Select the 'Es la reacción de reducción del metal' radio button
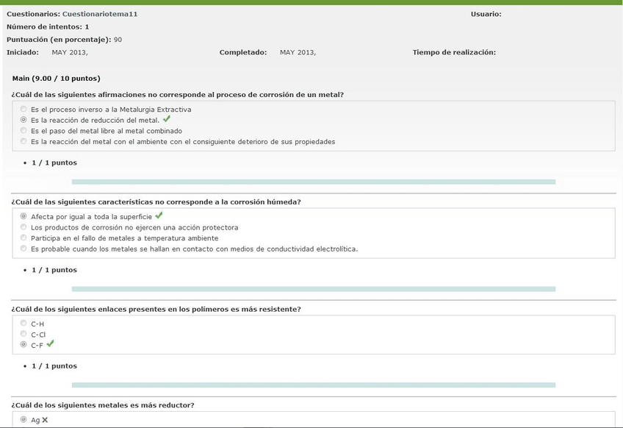623x428 pixels. (24, 120)
